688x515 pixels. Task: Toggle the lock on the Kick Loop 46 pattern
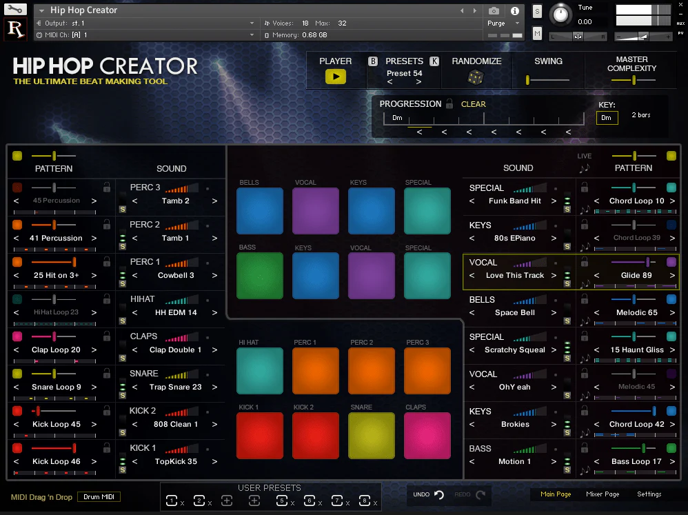107,448
